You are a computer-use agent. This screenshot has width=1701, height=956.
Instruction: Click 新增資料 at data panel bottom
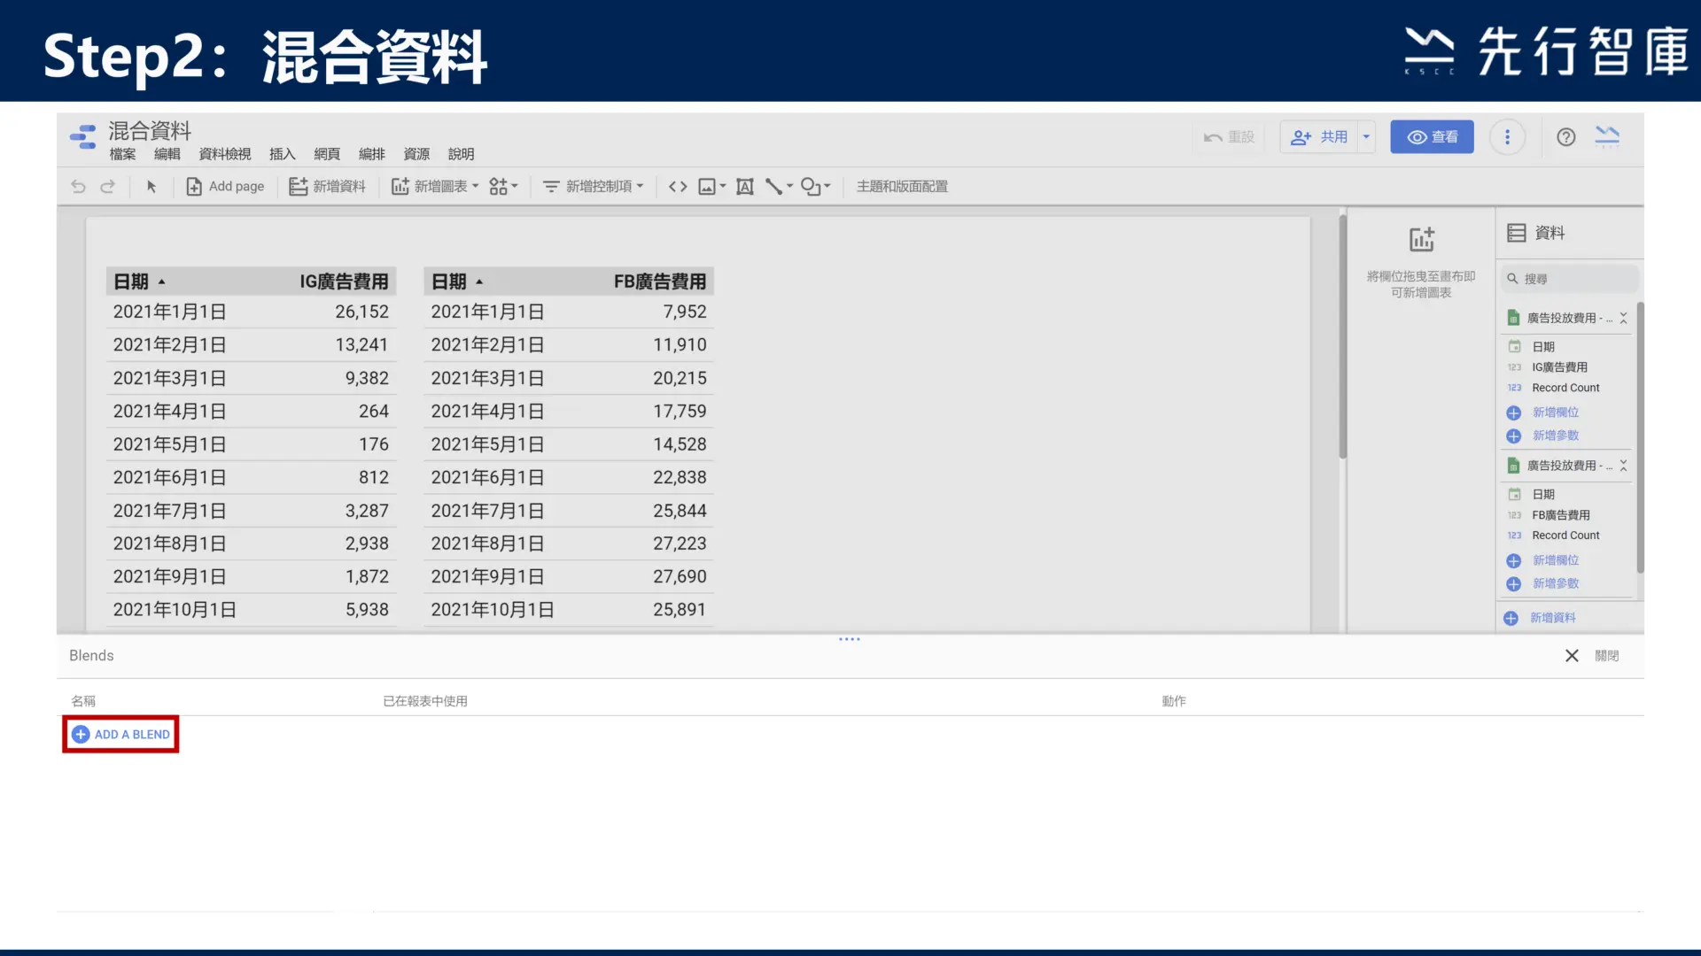click(x=1552, y=618)
